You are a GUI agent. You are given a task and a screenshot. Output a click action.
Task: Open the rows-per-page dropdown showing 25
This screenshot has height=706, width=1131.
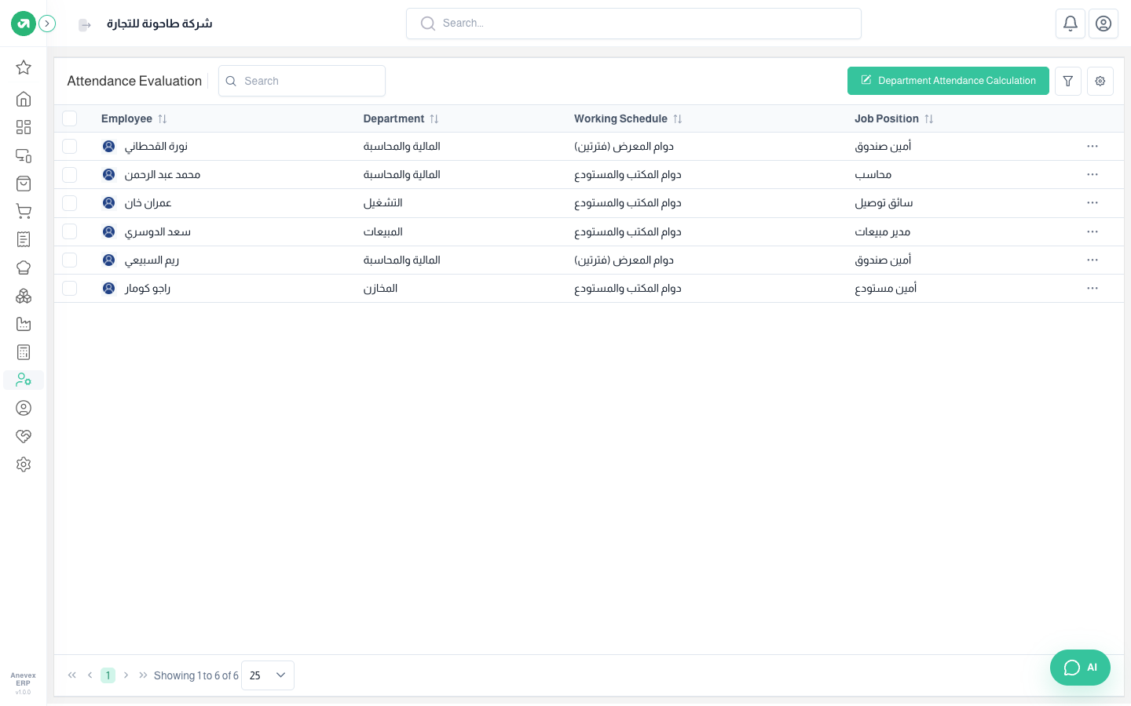click(x=268, y=675)
